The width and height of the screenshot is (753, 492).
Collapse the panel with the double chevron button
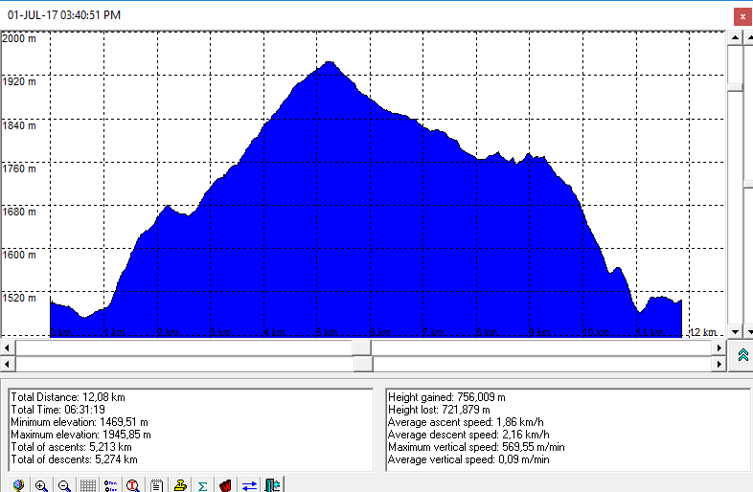pos(742,355)
